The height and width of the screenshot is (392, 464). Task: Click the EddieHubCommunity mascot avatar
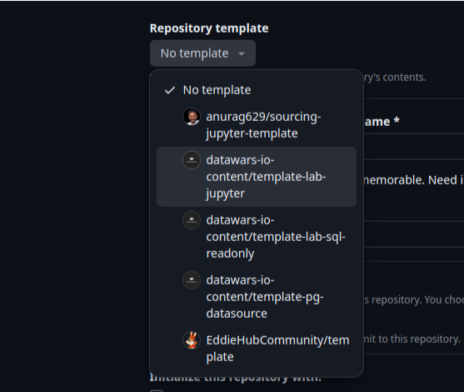pos(192,339)
